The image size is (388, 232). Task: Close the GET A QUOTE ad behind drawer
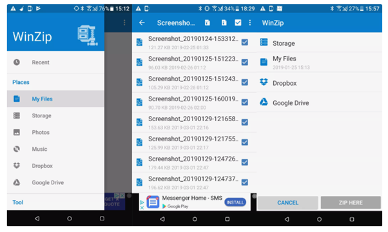point(122,196)
